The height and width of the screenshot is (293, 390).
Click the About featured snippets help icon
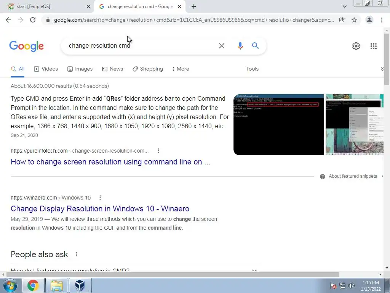[322, 177]
